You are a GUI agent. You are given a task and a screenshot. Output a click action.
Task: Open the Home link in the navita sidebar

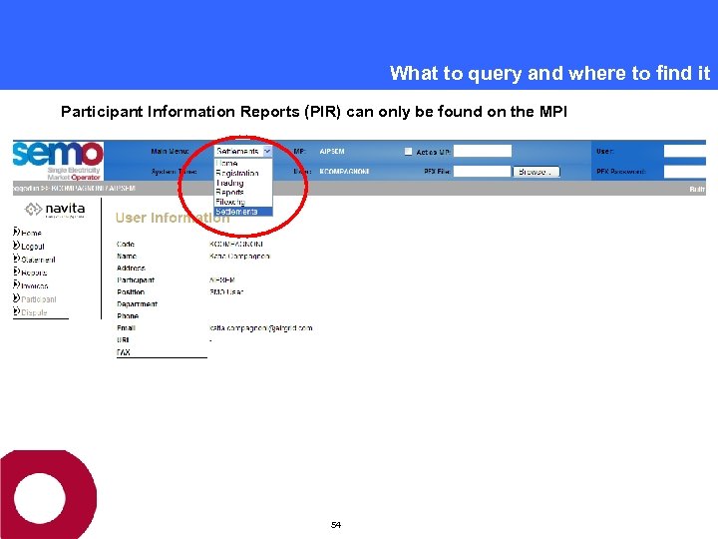tap(31, 233)
